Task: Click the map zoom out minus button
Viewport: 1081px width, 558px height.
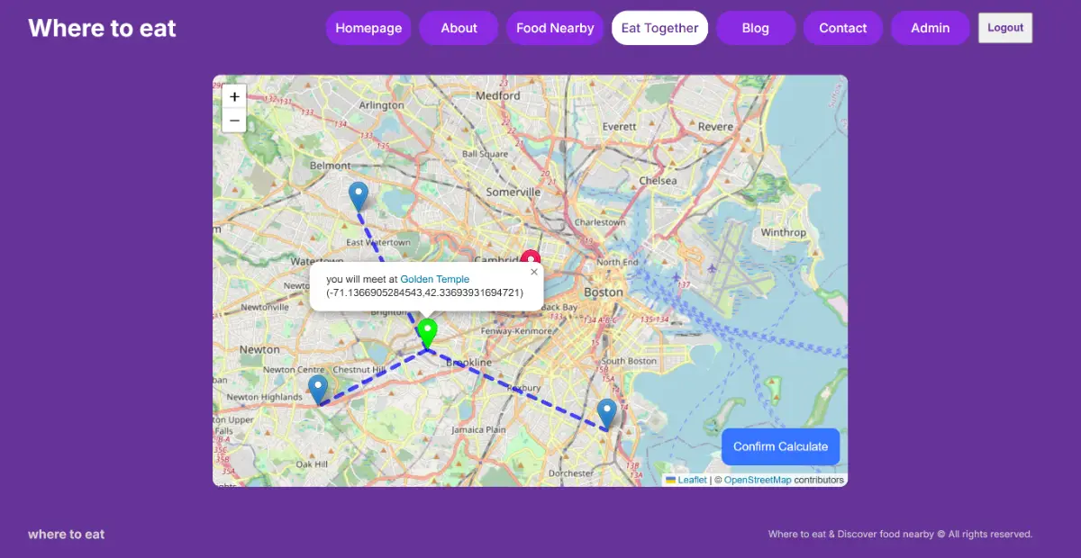Action: point(234,120)
